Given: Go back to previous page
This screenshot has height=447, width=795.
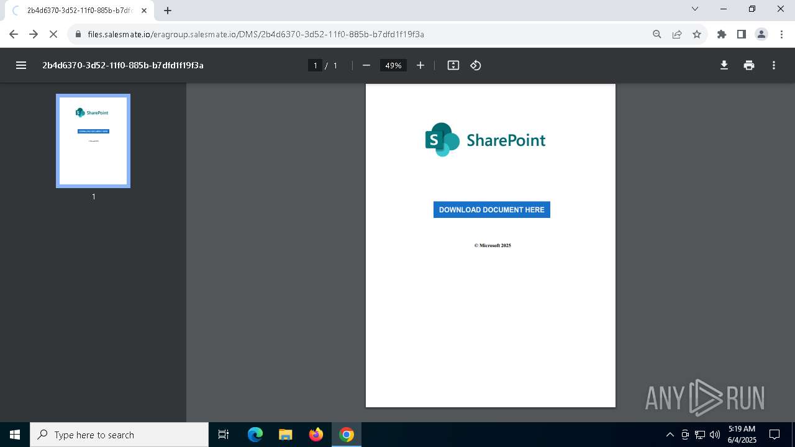Looking at the screenshot, I should point(14,34).
